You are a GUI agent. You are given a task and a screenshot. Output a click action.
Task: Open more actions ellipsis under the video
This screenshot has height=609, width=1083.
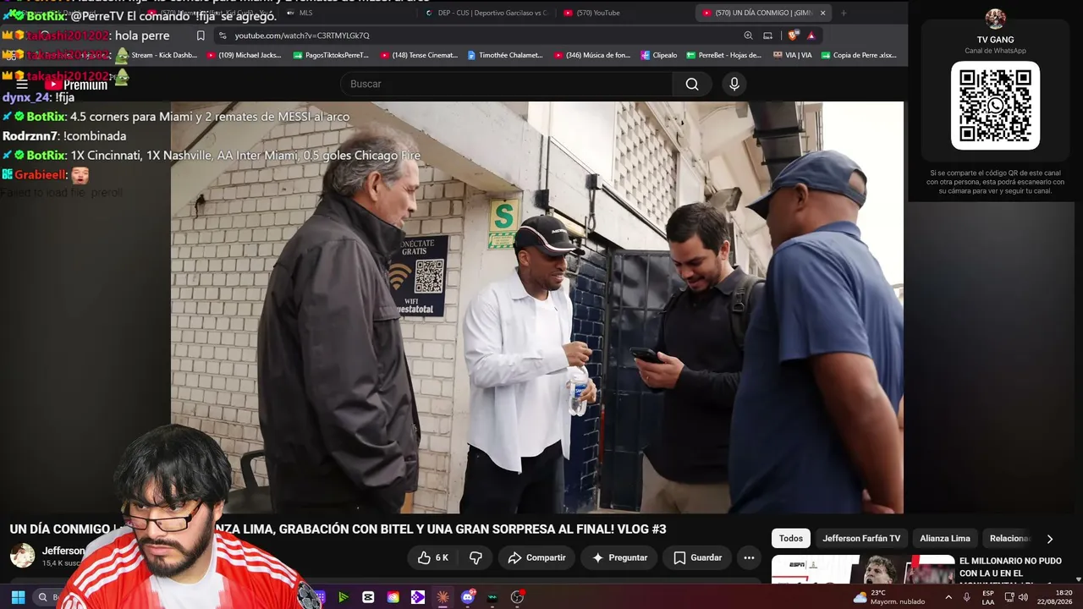point(749,557)
